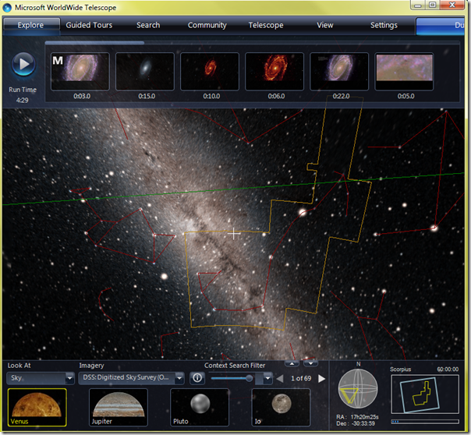The image size is (471, 435).
Task: Click the RA 17h20m25s readout
Action: coord(357,417)
